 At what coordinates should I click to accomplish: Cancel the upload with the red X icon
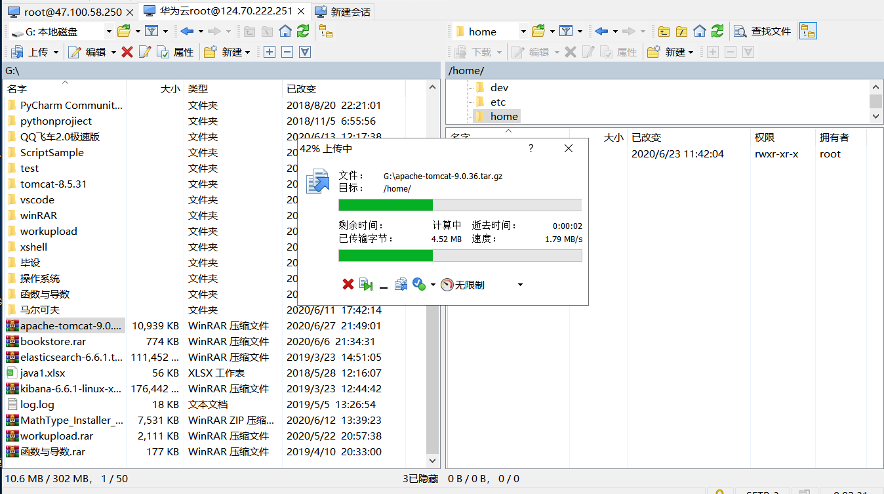(348, 284)
